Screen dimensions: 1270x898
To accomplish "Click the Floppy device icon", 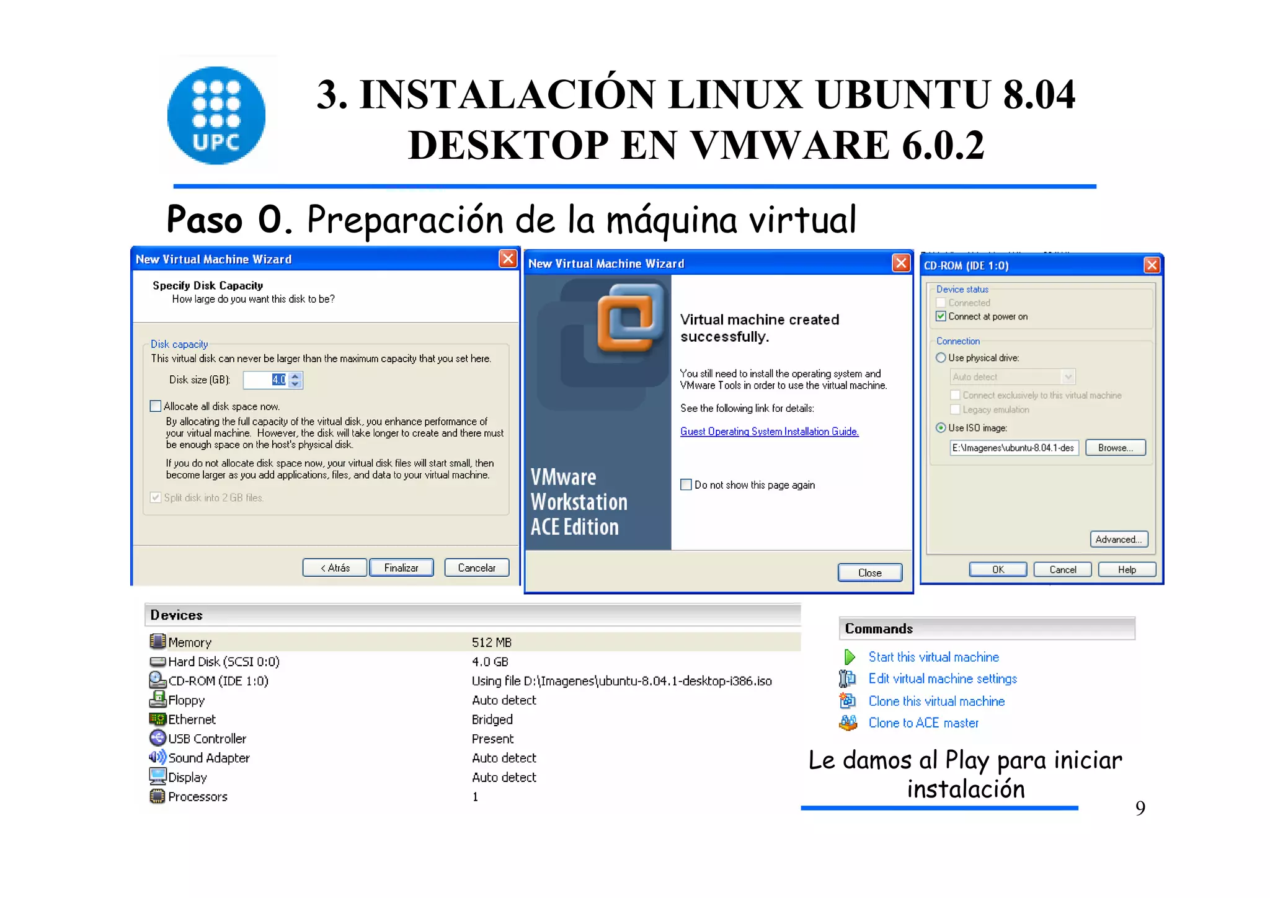I will click(158, 700).
